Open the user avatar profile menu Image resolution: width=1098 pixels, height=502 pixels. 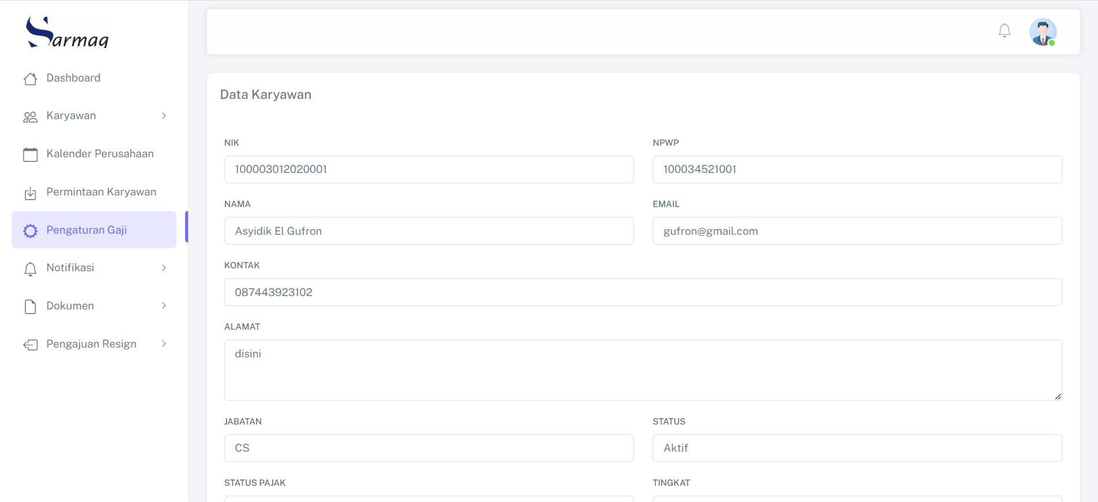(1042, 32)
